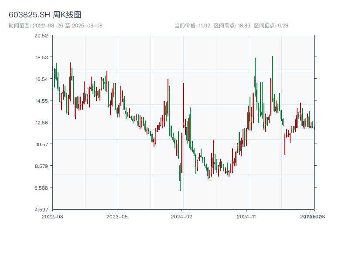Click the 18.53 y-axis label

tap(41, 57)
